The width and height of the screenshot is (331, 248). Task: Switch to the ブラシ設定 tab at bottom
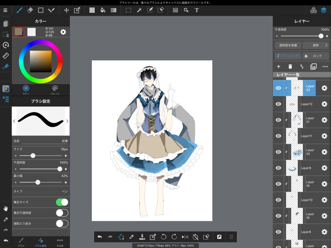41,242
